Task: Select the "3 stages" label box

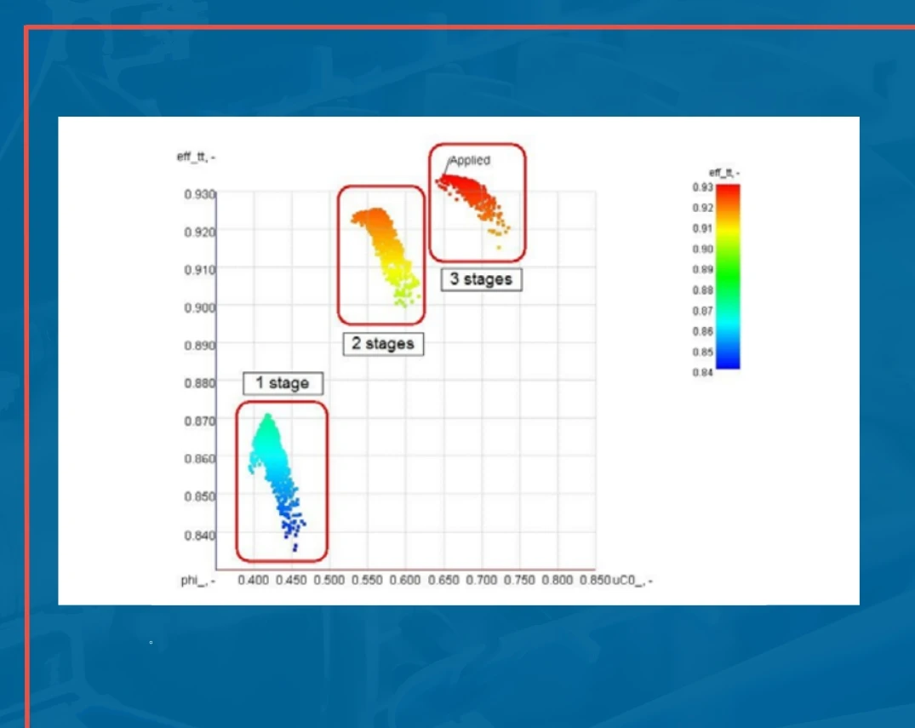Action: click(x=480, y=279)
